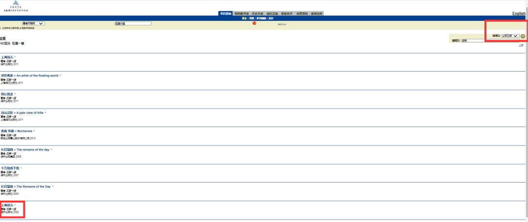Screen dimensions: 528x222
Task: Open 千万别丢下我 book record
Action: coord(10,168)
